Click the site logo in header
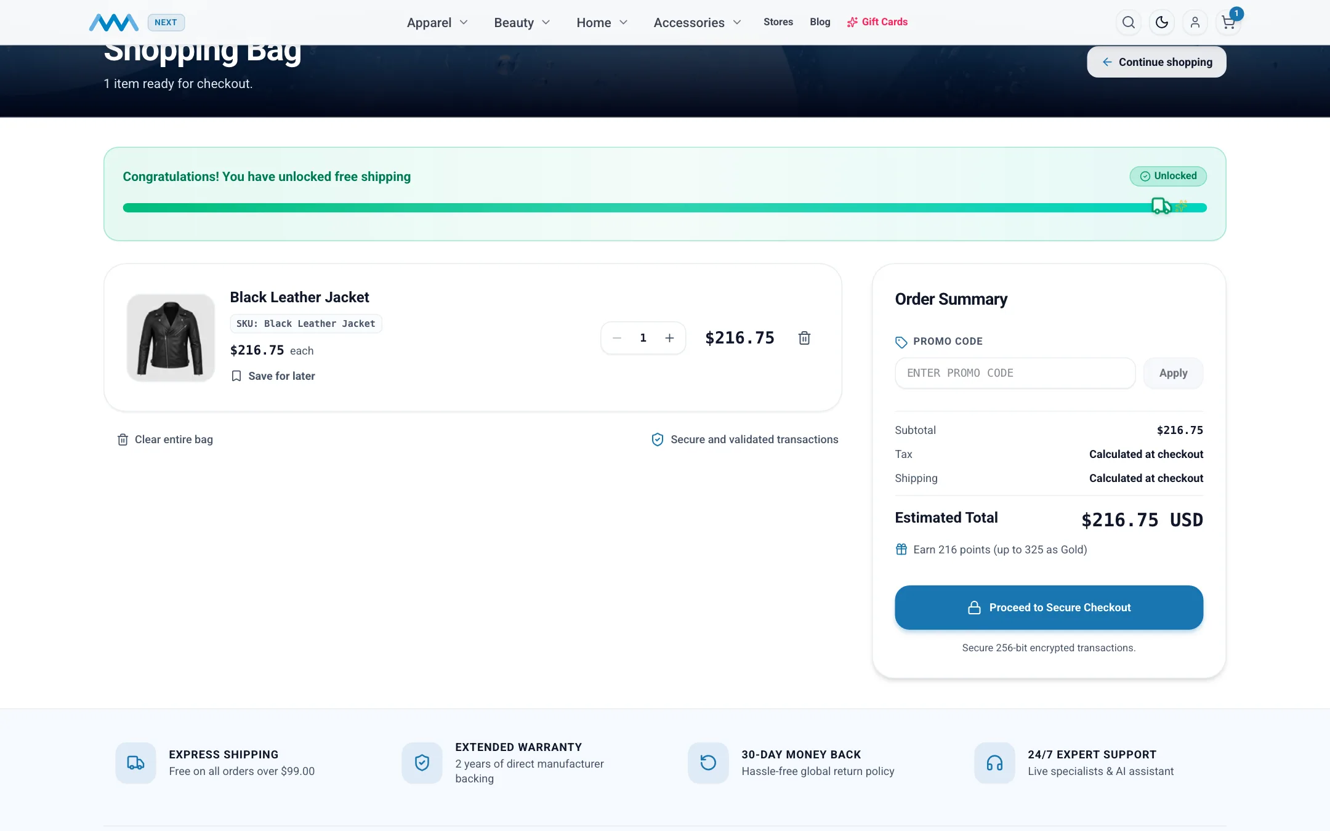This screenshot has height=831, width=1330. click(x=113, y=23)
